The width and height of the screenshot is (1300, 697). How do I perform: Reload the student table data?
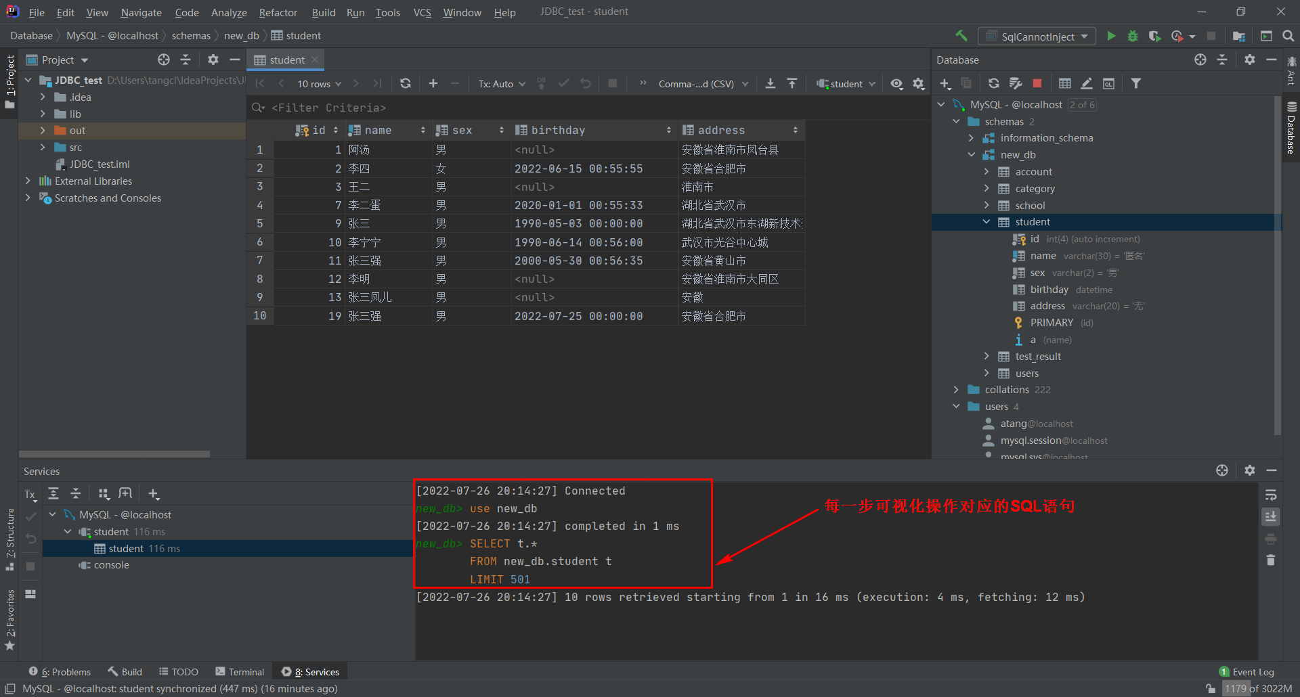[405, 83]
